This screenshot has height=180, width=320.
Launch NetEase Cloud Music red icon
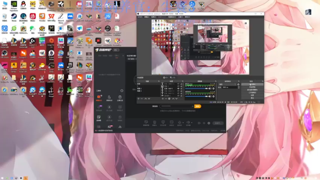33,16
